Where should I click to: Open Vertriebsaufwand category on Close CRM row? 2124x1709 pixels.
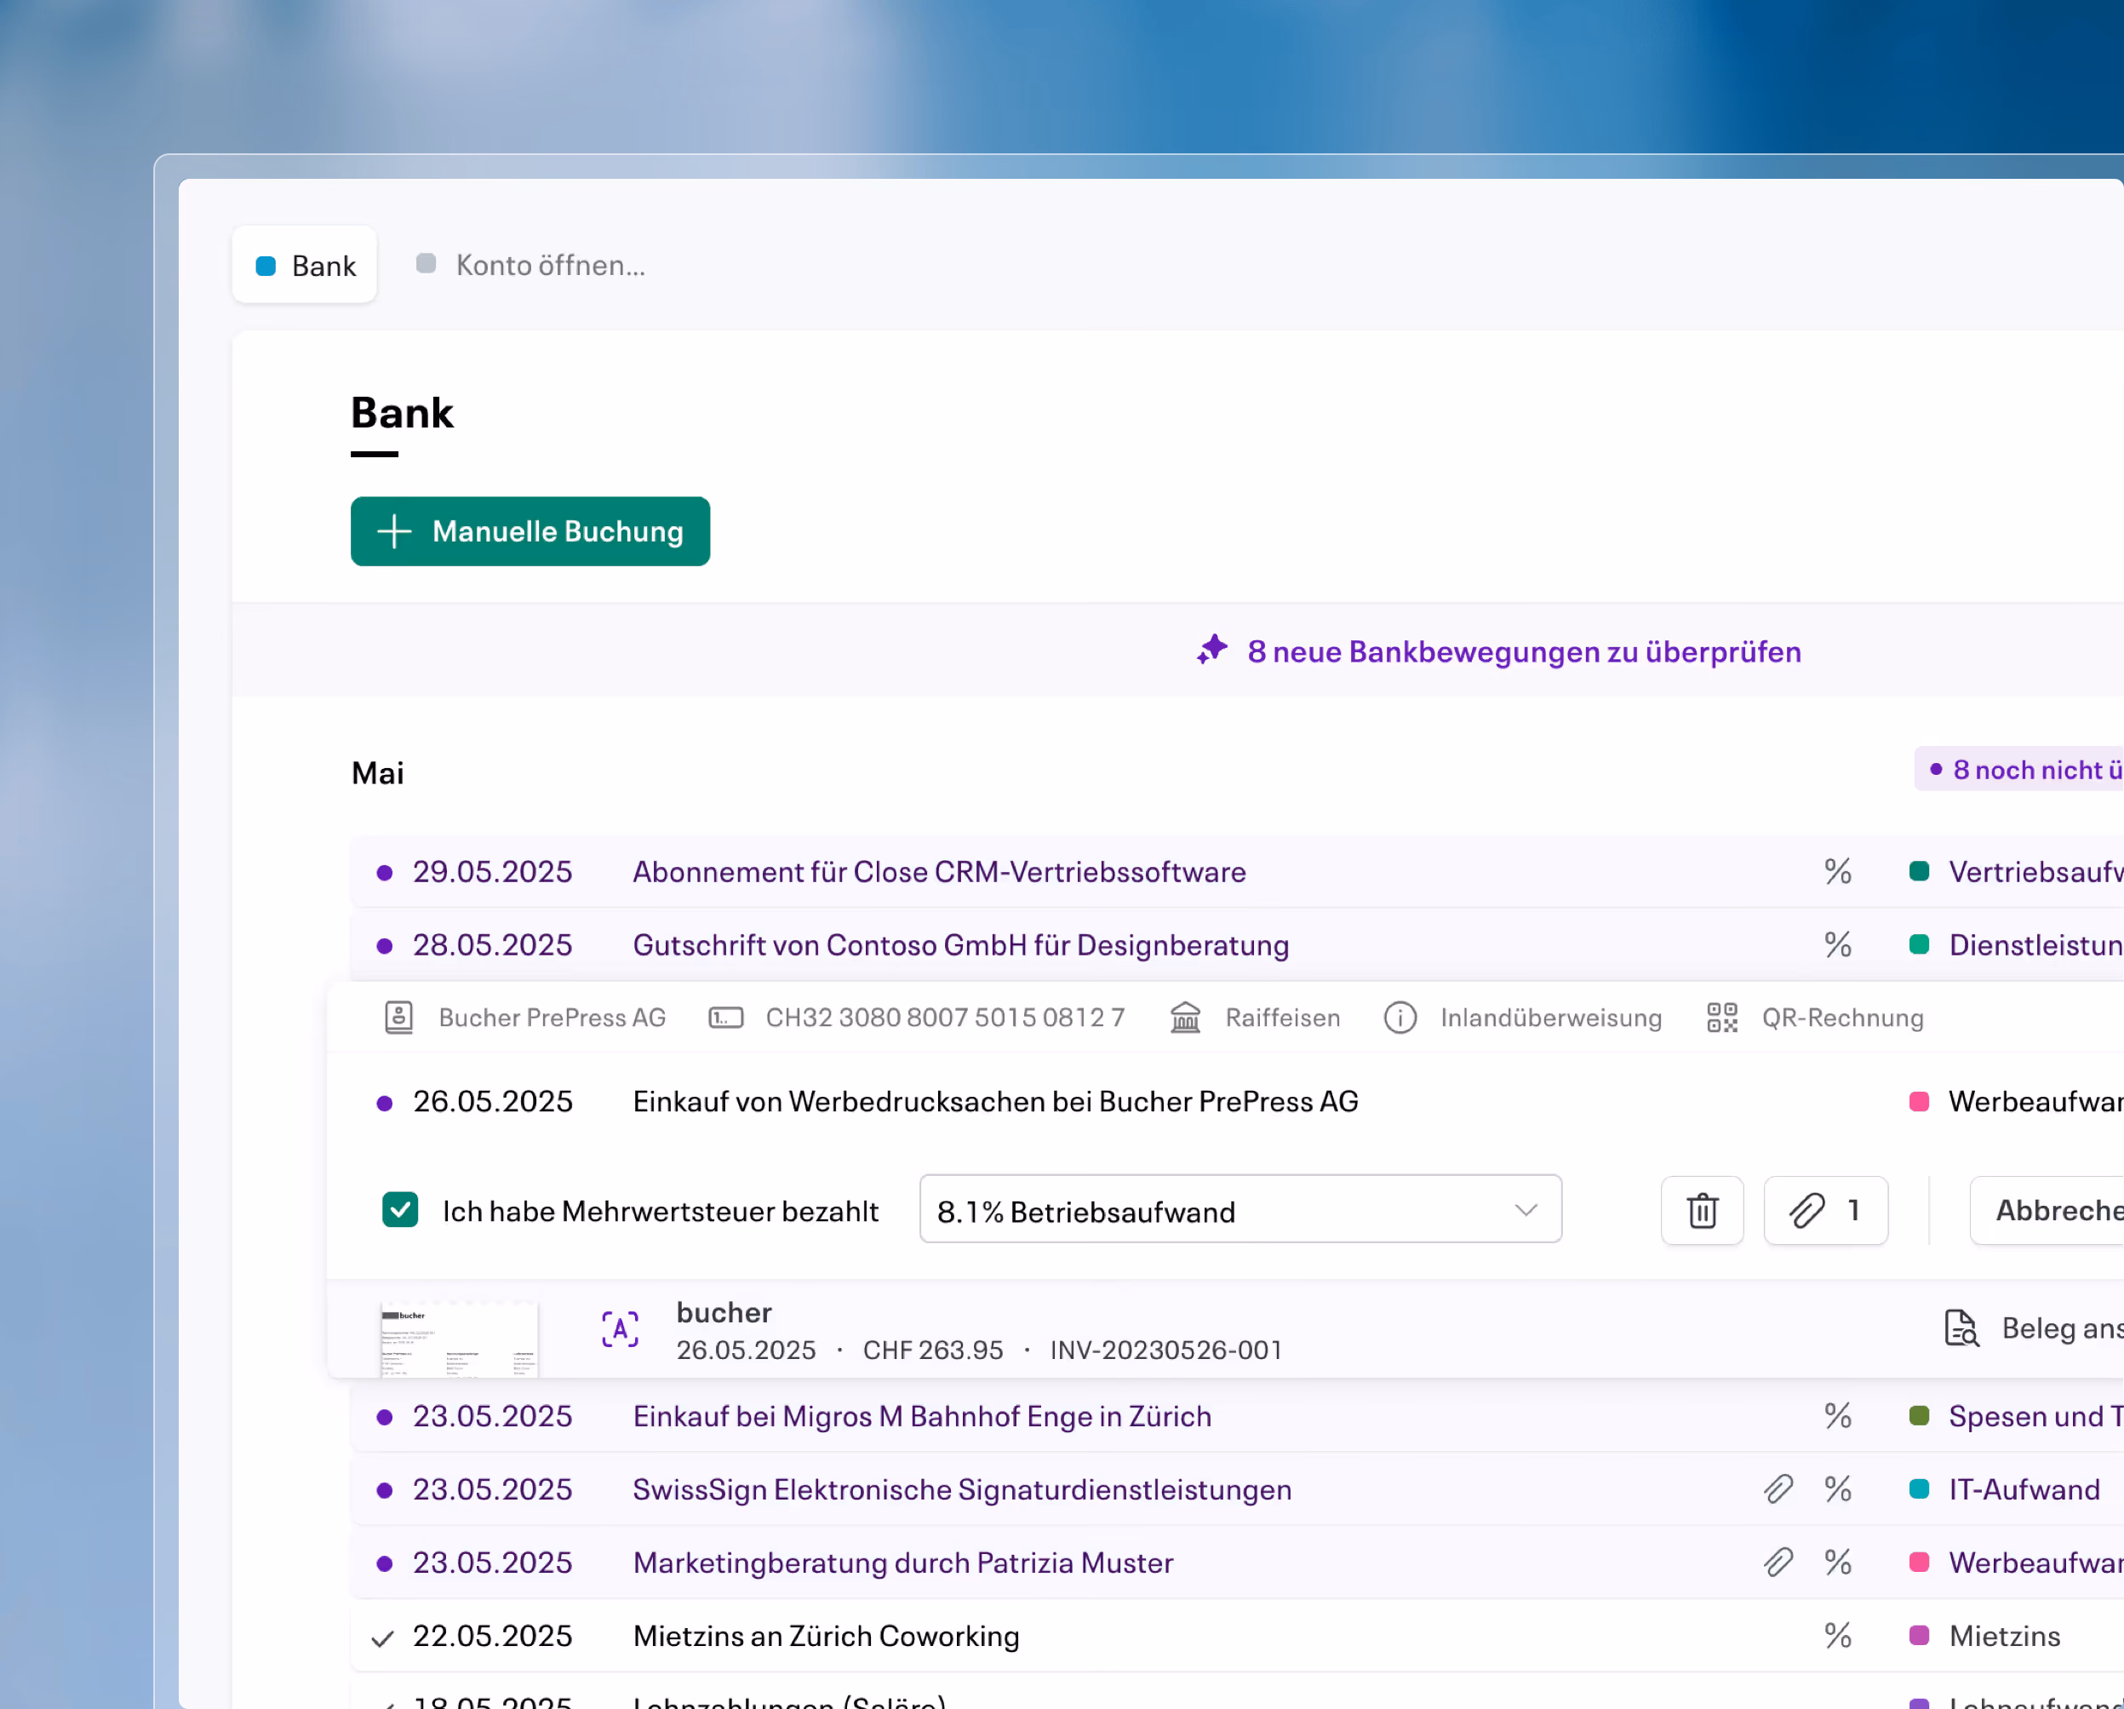coord(2017,871)
